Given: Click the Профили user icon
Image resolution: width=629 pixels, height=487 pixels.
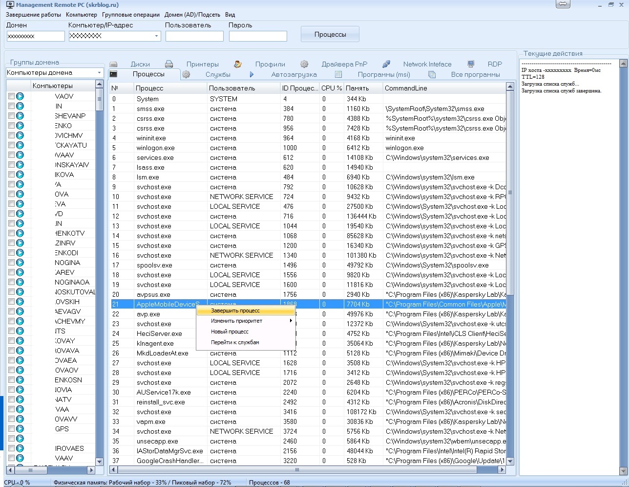Looking at the screenshot, I should click(x=238, y=64).
